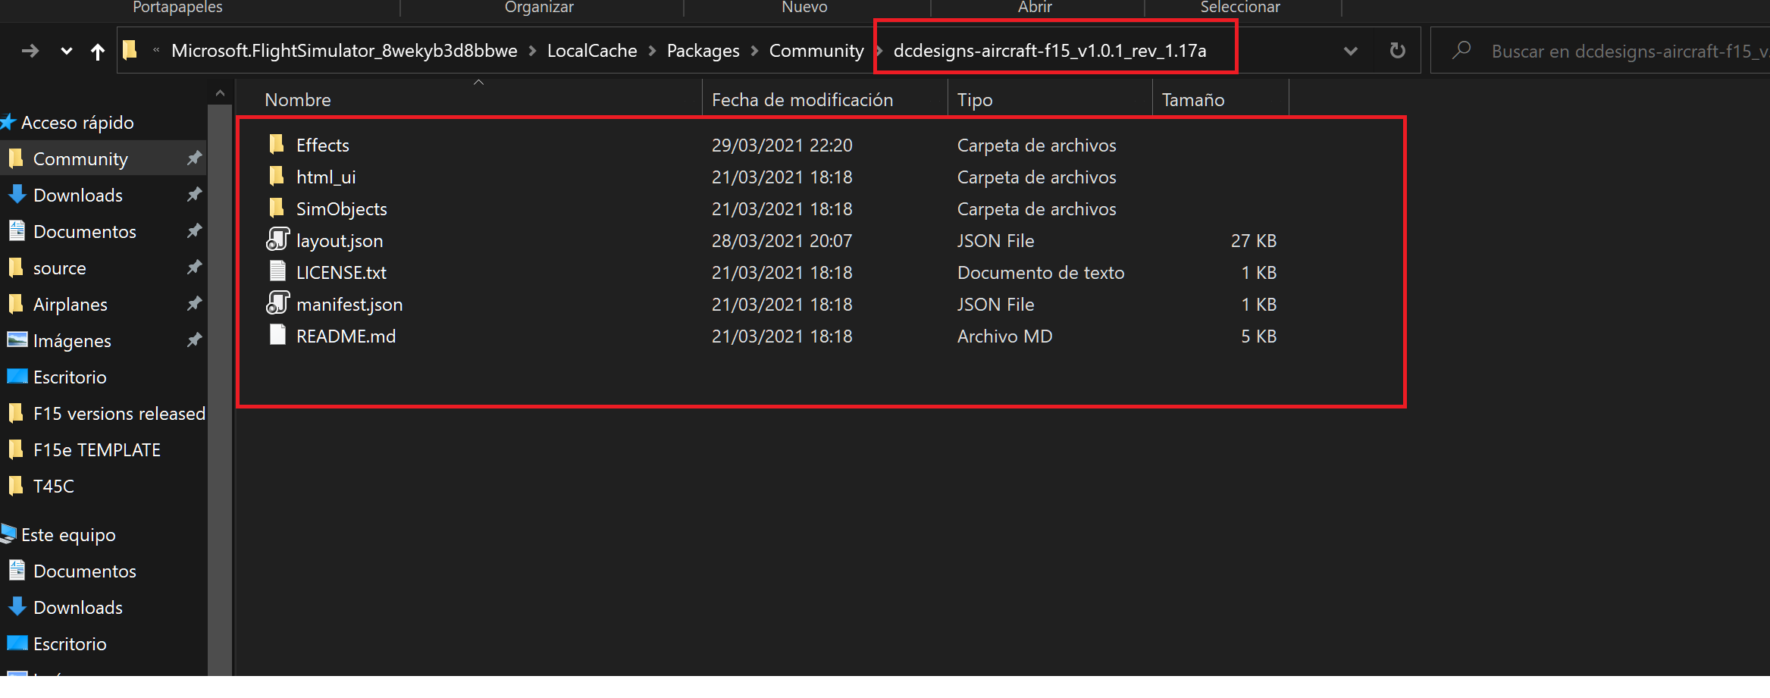The image size is (1770, 698).
Task: Click the layout.json file name
Action: tap(340, 240)
